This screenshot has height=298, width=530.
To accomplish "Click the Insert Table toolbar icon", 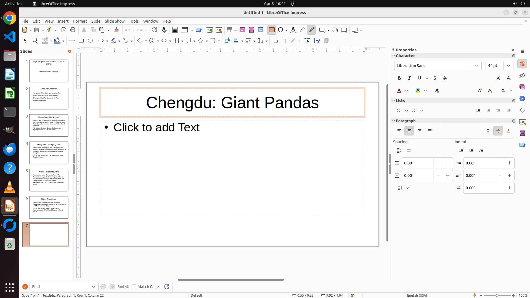I will [x=230, y=30].
